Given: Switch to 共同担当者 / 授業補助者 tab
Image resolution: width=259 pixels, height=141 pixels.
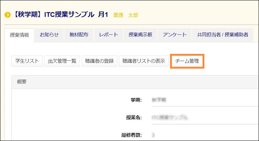Looking at the screenshot, I should (223, 35).
